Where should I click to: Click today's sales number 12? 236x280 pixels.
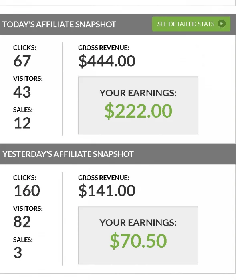coord(22,123)
